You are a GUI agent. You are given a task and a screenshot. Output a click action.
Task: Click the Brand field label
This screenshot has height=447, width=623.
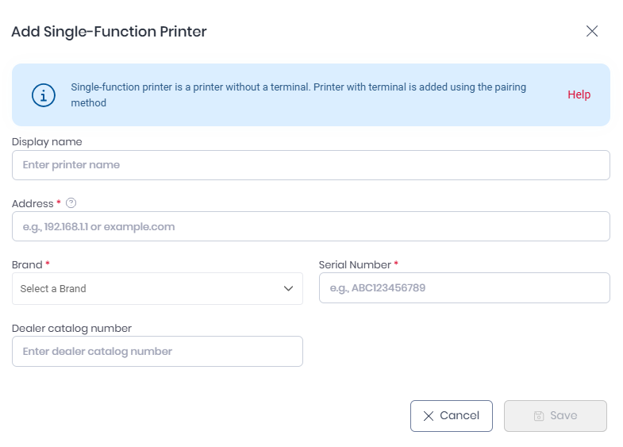(x=27, y=264)
